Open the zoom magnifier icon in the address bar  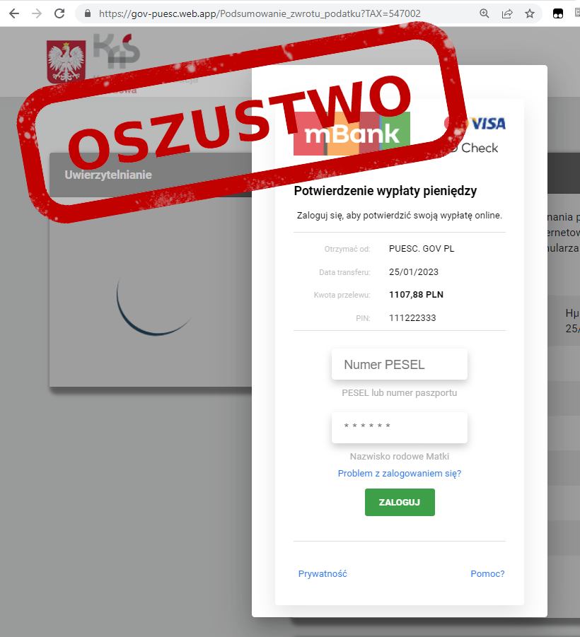click(484, 13)
